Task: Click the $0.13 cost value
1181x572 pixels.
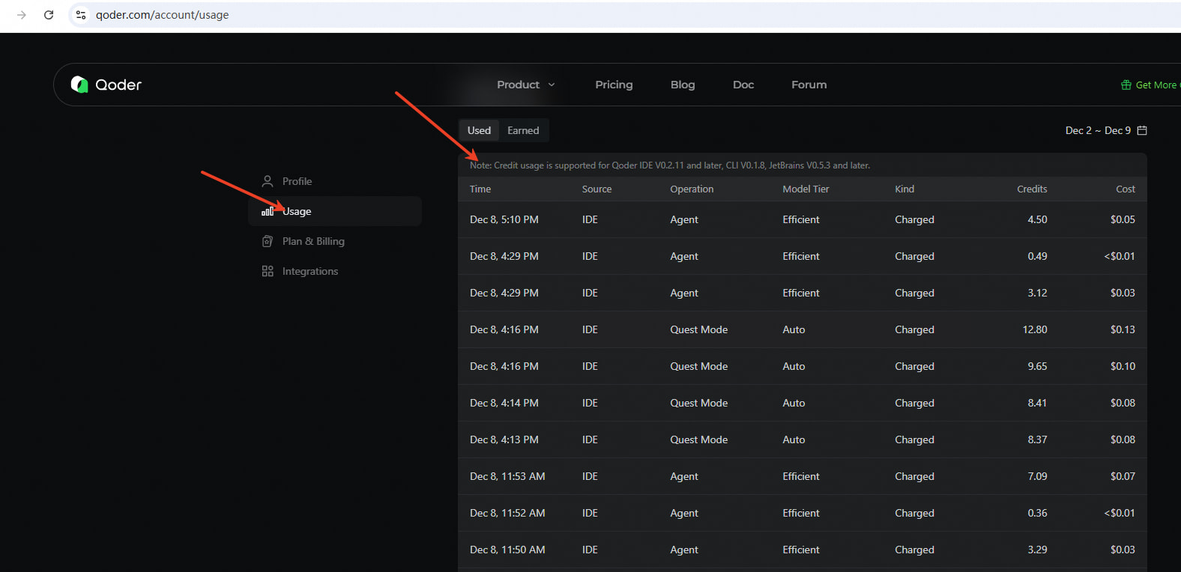Action: pos(1123,329)
